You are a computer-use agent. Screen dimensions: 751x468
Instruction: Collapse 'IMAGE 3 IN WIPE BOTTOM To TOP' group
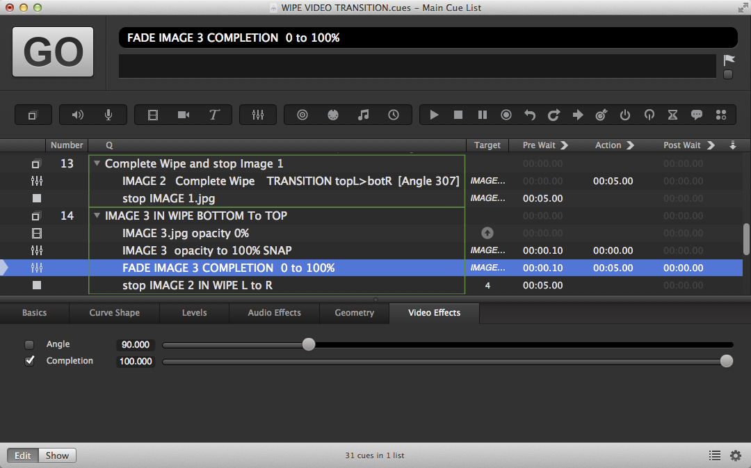coord(96,216)
